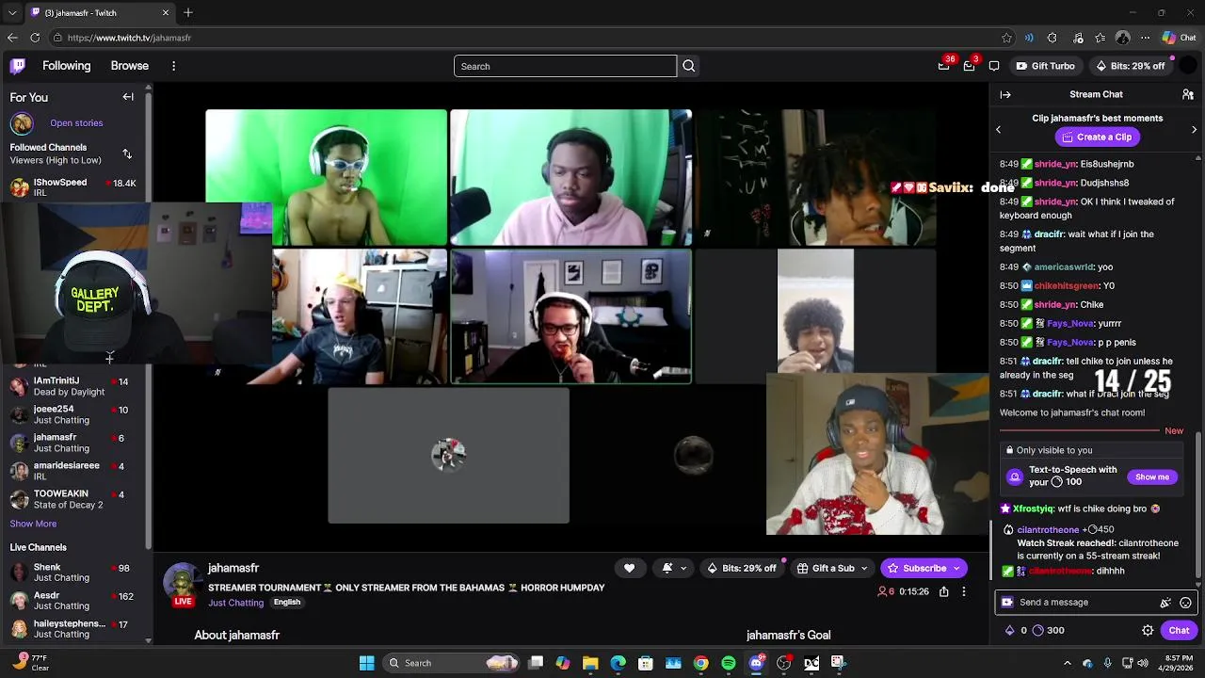Open stories link in sidebar
This screenshot has height=678, width=1205.
click(76, 122)
